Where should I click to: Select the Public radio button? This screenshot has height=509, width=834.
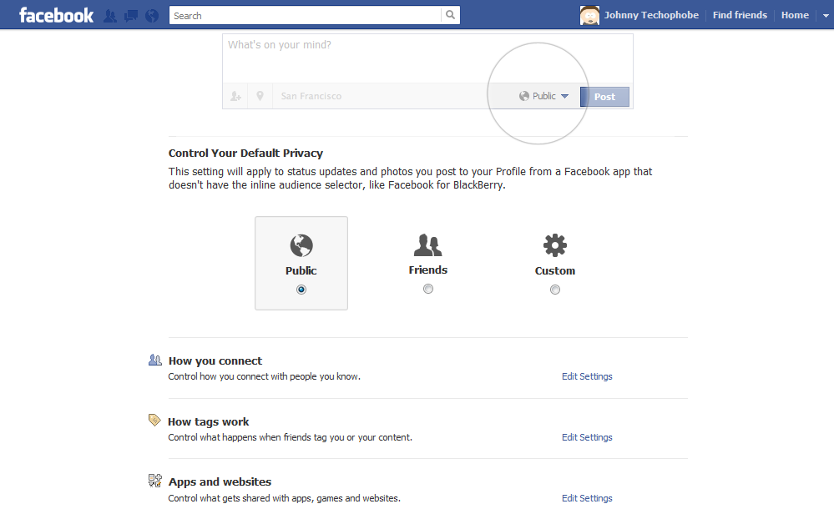(301, 290)
